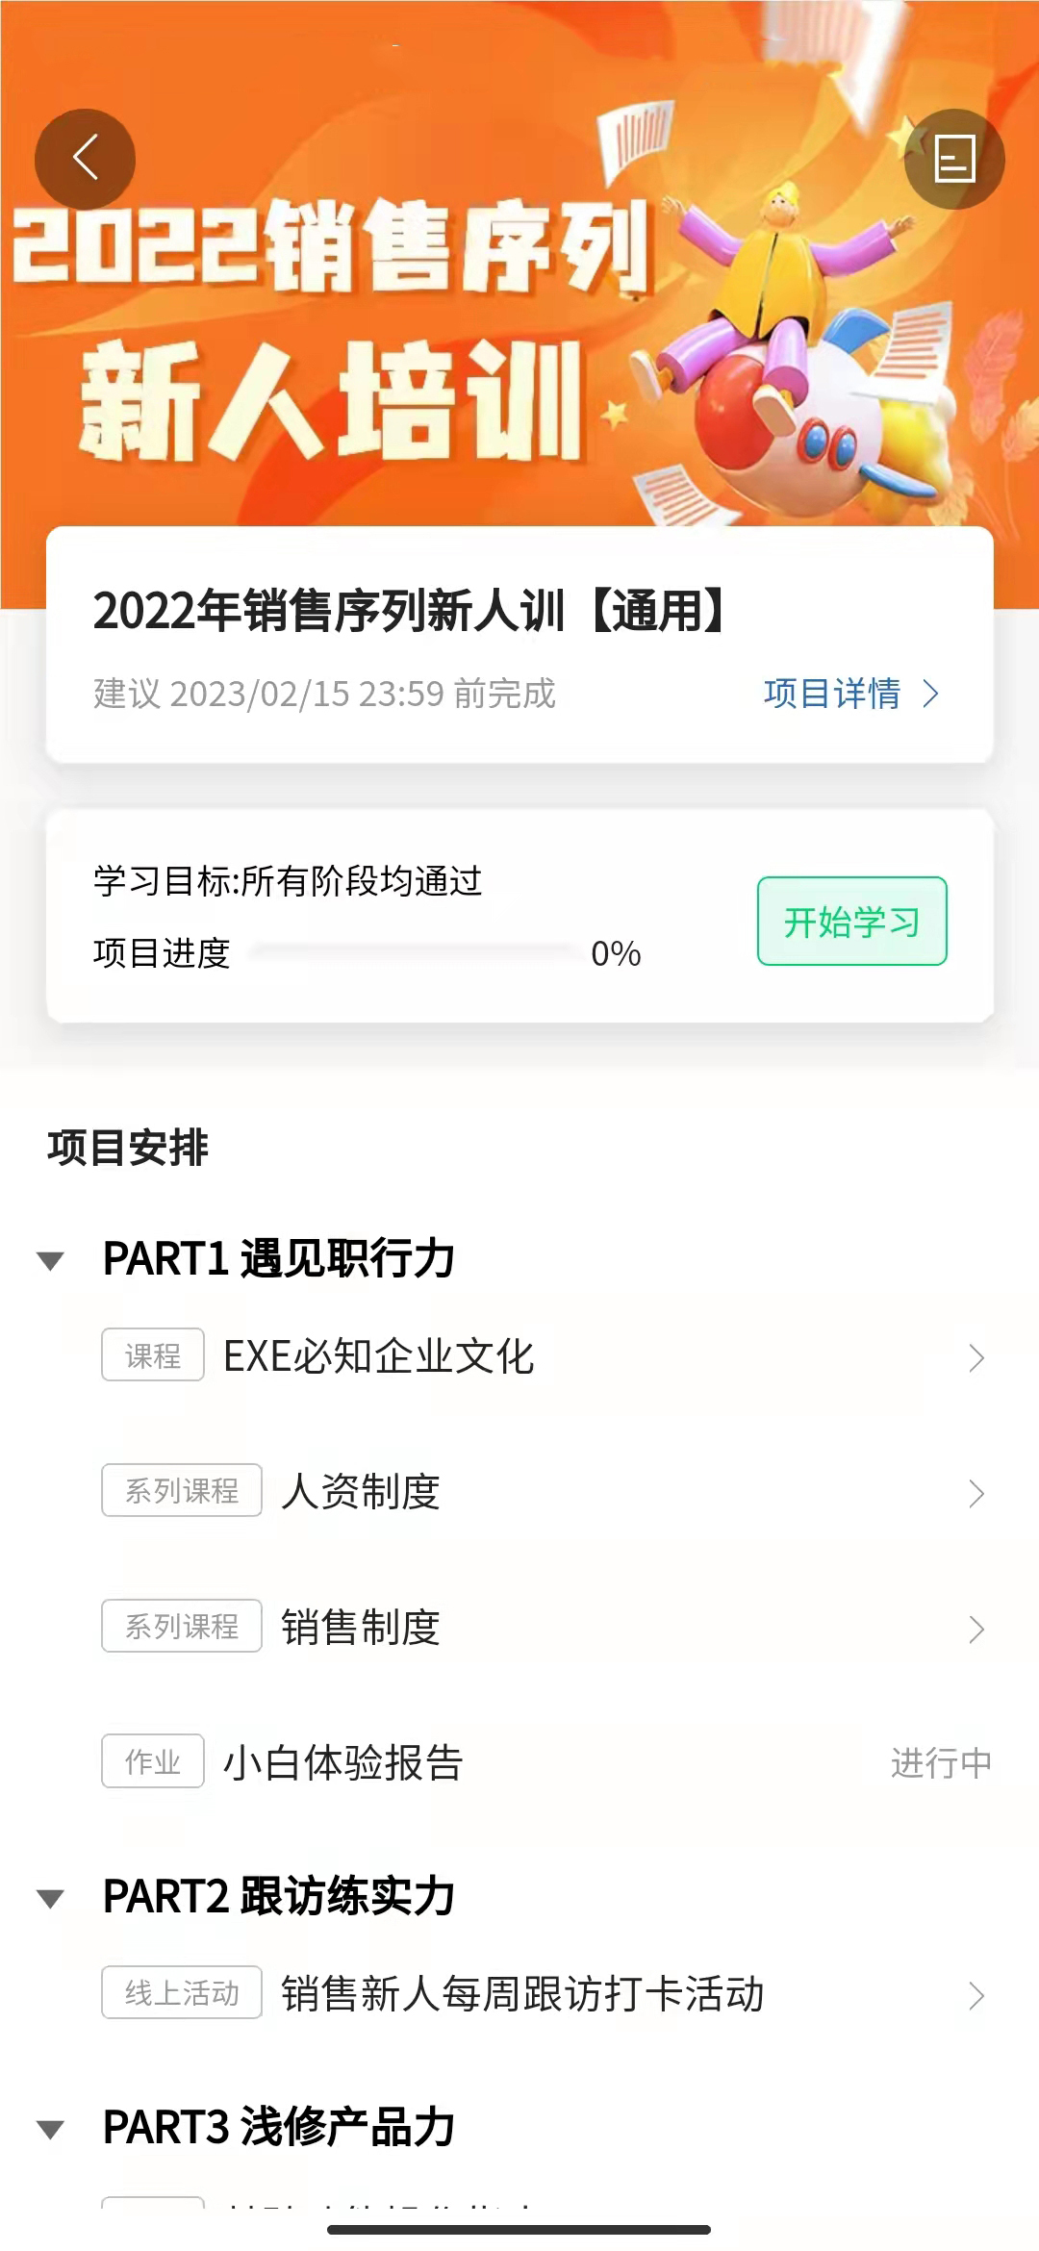Select the 销售制度 series course
Image resolution: width=1039 pixels, height=2251 pixels.
[x=361, y=1628]
